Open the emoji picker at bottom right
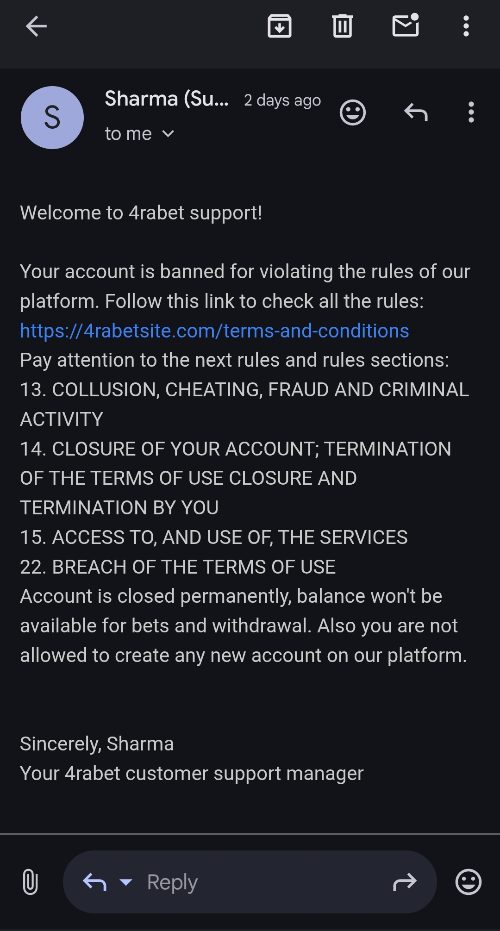This screenshot has width=500, height=931. point(469,881)
